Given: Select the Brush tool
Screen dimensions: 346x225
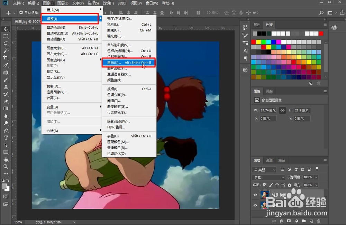Looking at the screenshot, I should (6, 80).
